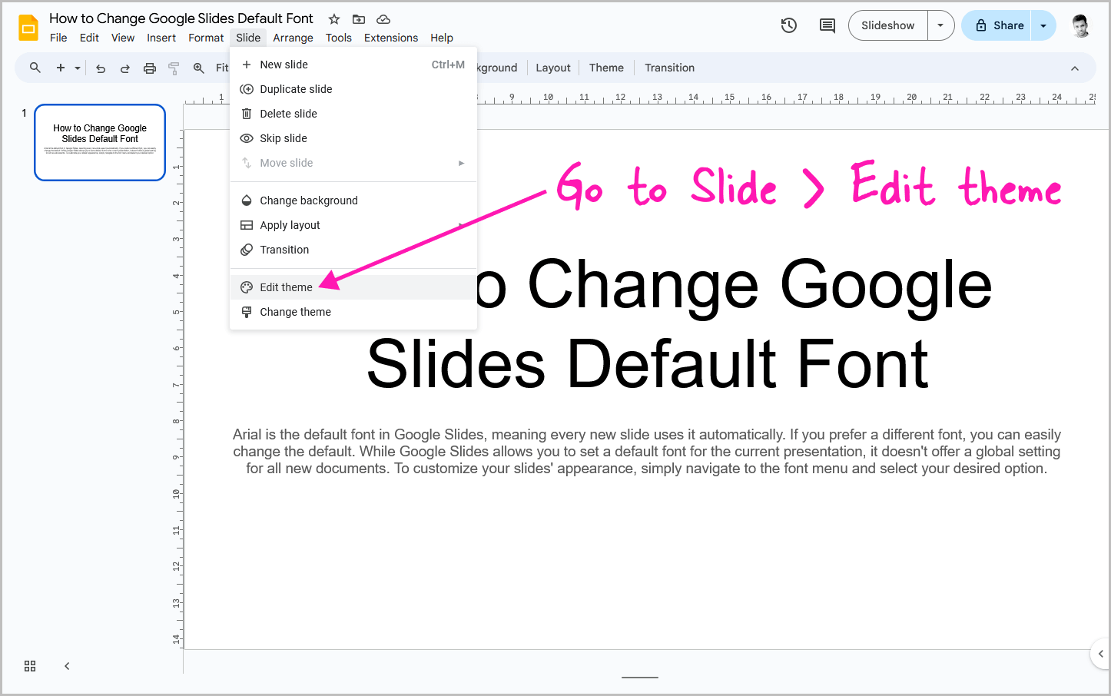Click the search menus magnifier icon
1111x696 pixels.
(x=35, y=68)
